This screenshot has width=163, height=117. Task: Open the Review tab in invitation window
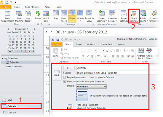[x=121, y=44]
